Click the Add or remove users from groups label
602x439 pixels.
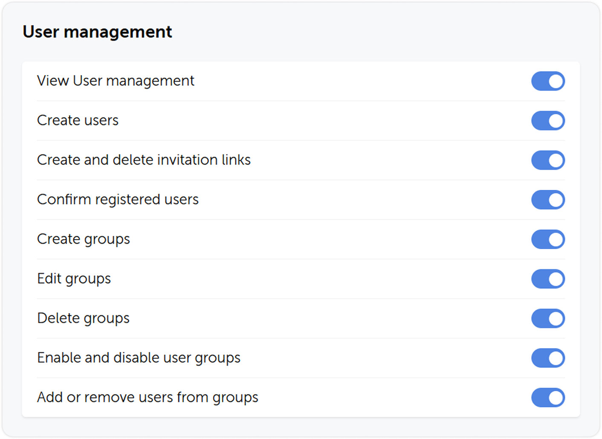click(148, 397)
